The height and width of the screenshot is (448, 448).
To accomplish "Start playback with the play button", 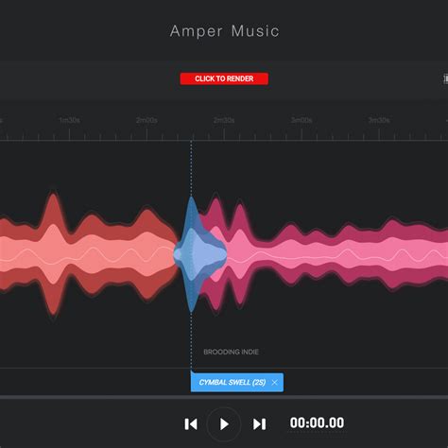I will (x=224, y=424).
